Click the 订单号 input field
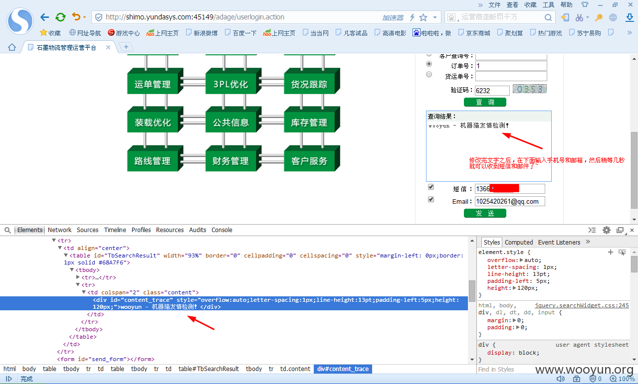Screen dimensions: 638x384 (511, 66)
